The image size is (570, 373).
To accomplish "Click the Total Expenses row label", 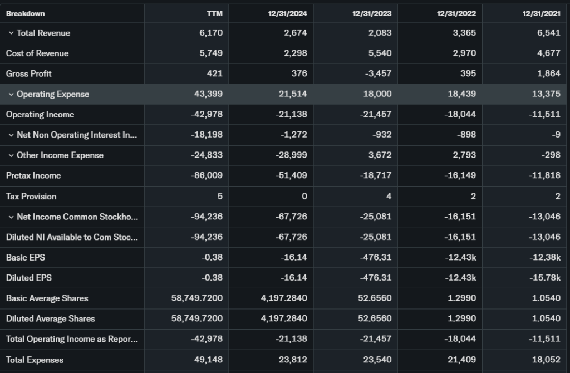I will (x=35, y=360).
